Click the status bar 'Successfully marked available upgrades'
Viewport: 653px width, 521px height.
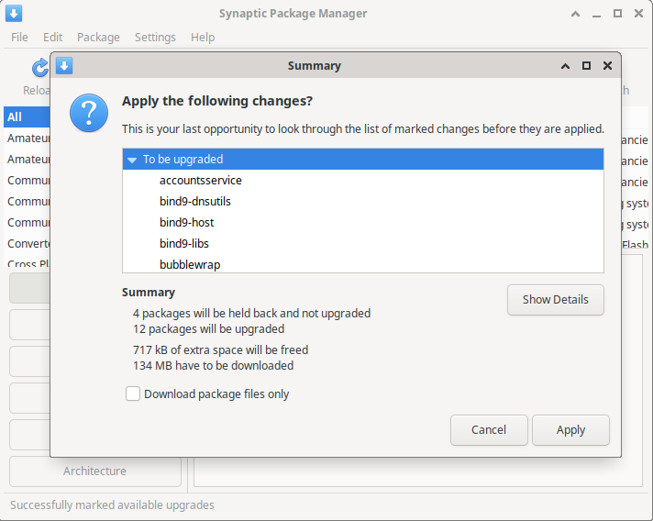pyautogui.click(x=112, y=505)
